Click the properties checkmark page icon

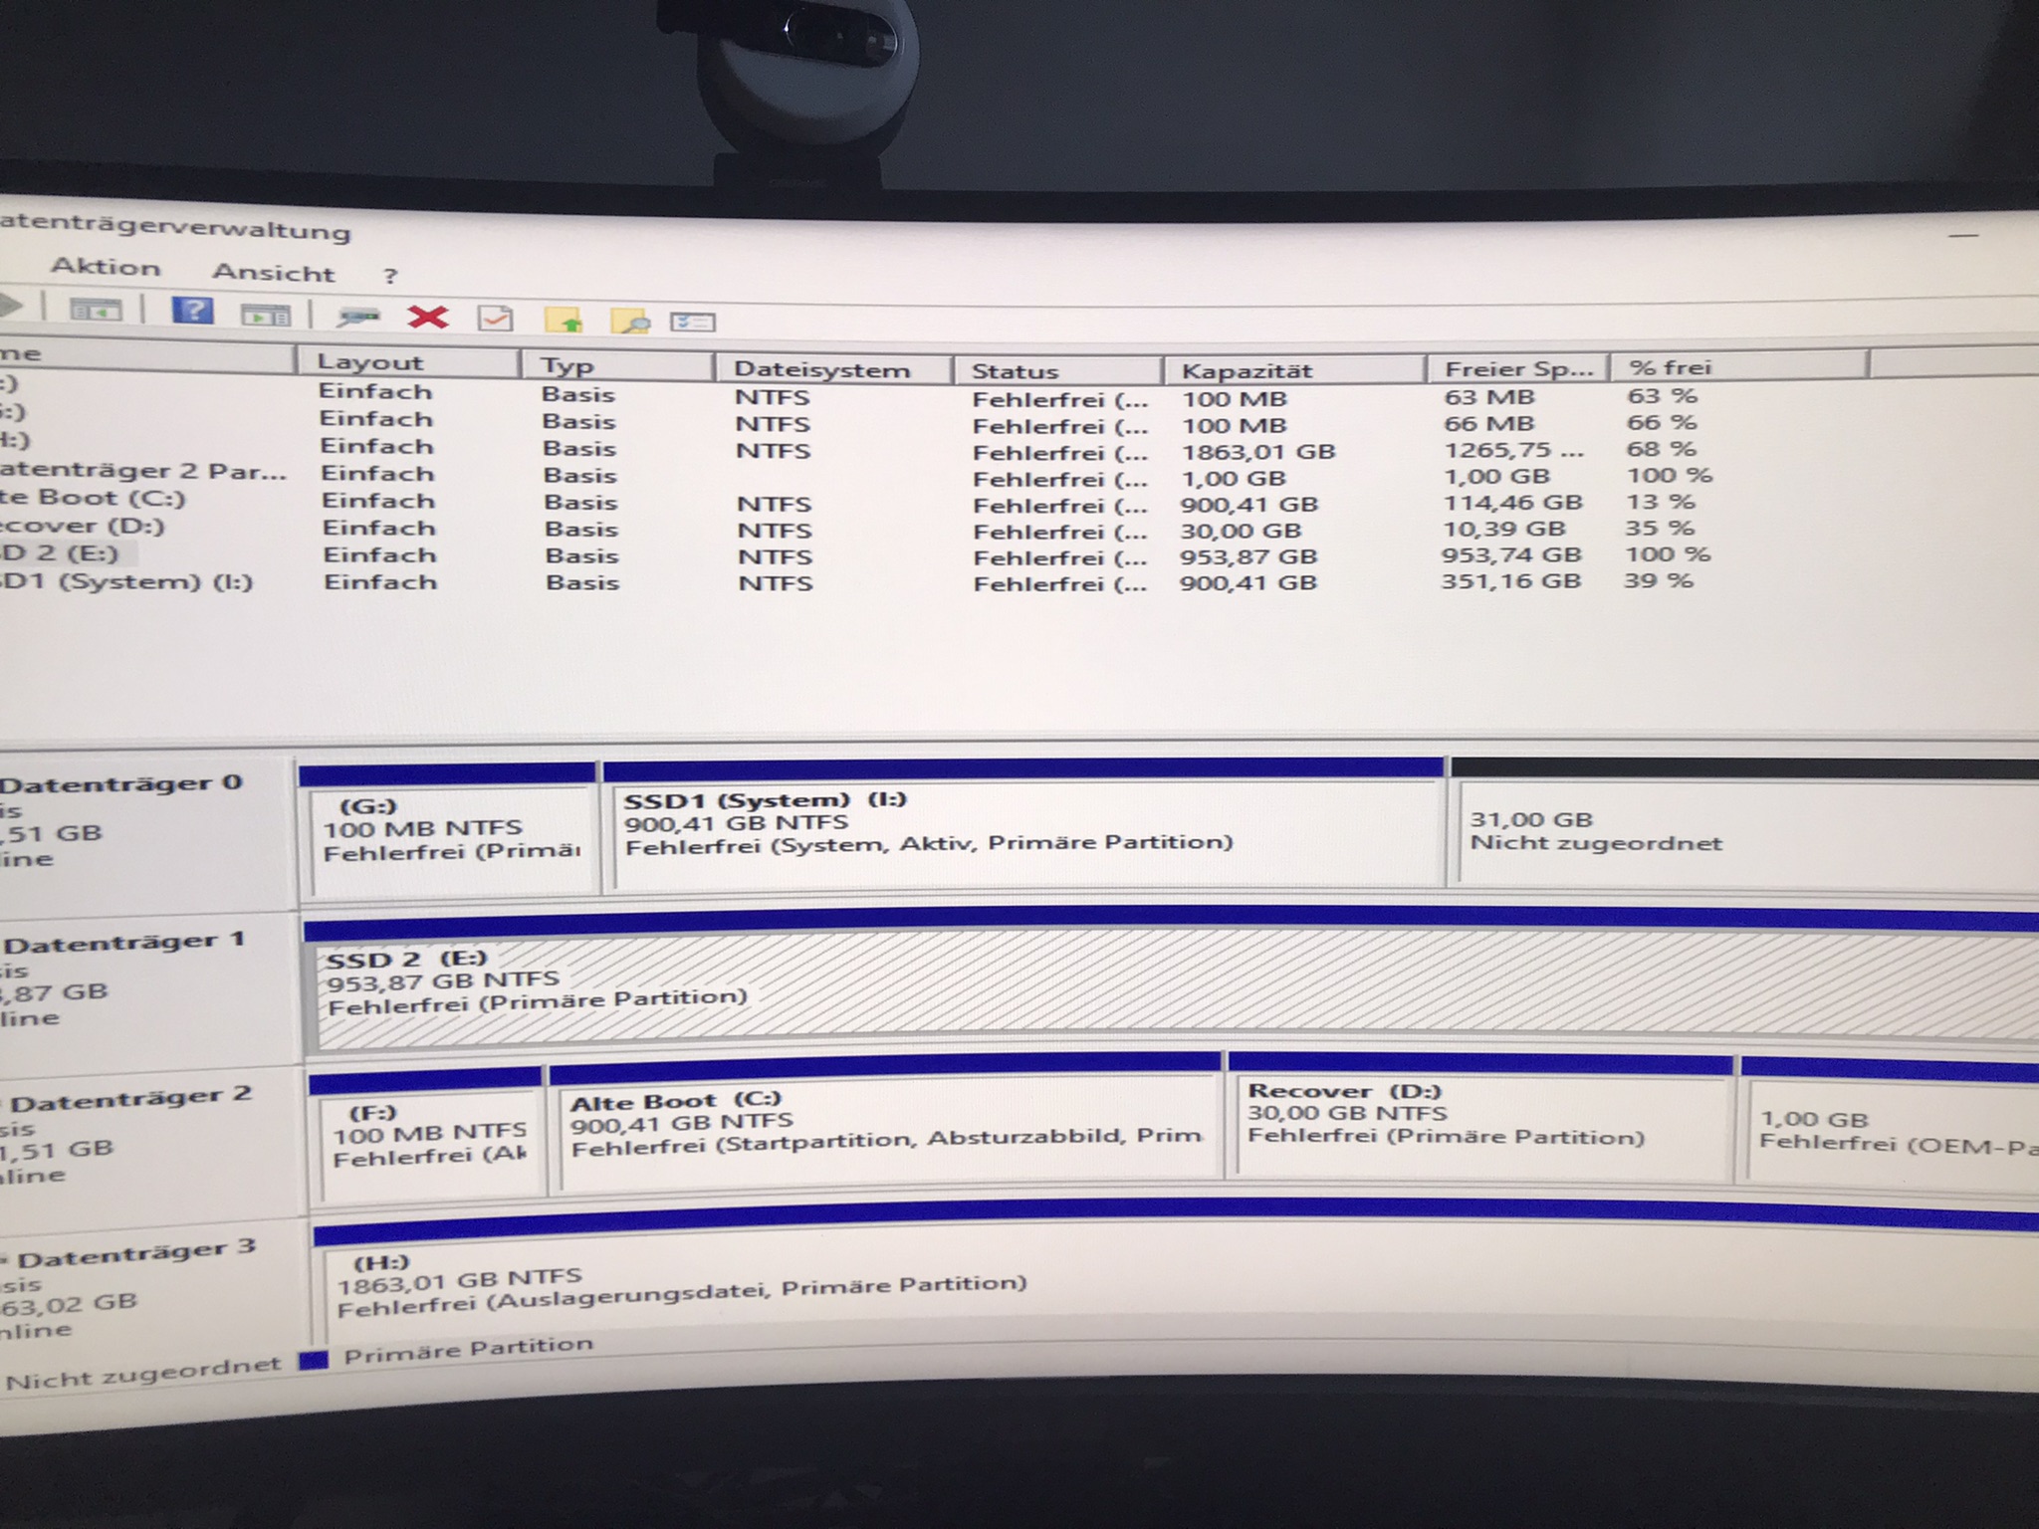point(495,320)
